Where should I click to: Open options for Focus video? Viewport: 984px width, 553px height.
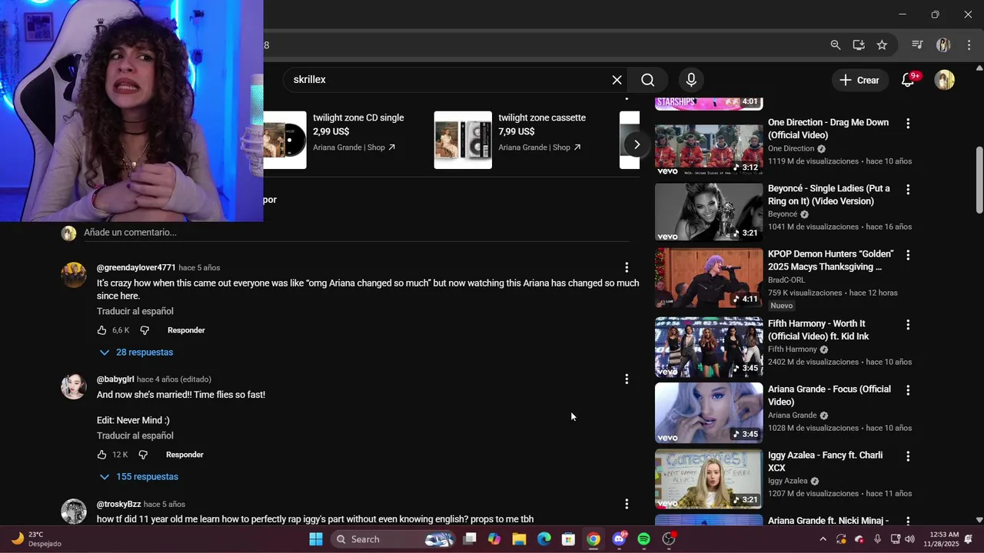pyautogui.click(x=908, y=390)
